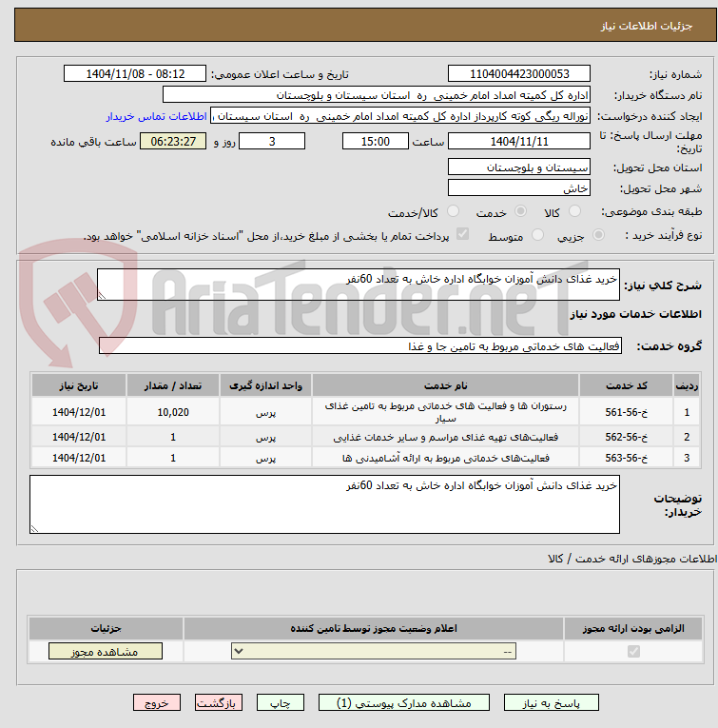The height and width of the screenshot is (728, 718).
Task: Click رستوران ها و فعالیت های خدماتی service name
Action: click(x=446, y=412)
